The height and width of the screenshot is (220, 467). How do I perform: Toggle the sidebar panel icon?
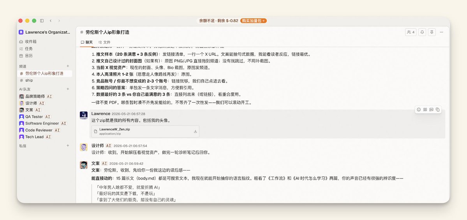click(x=42, y=21)
